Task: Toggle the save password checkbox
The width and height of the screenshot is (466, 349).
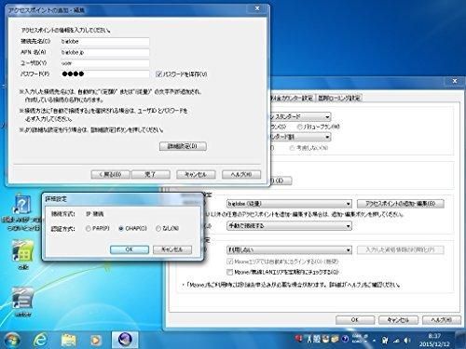Action: tap(159, 74)
